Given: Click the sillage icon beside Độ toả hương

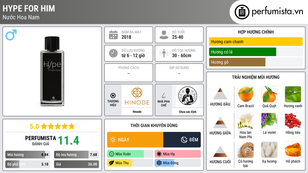Looking at the screenshot, I should pos(164,53).
